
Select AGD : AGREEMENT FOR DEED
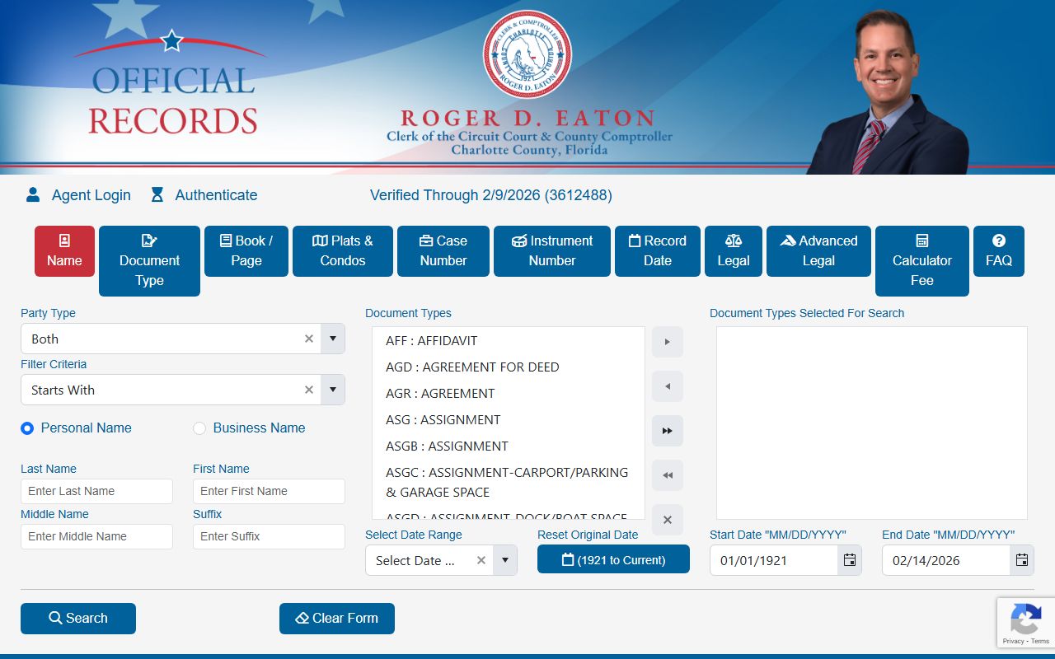coord(508,367)
